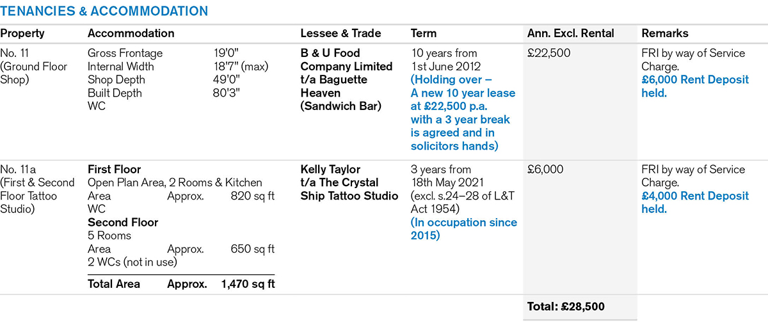Click the Term column header
This screenshot has height=332, width=768.
pos(423,33)
